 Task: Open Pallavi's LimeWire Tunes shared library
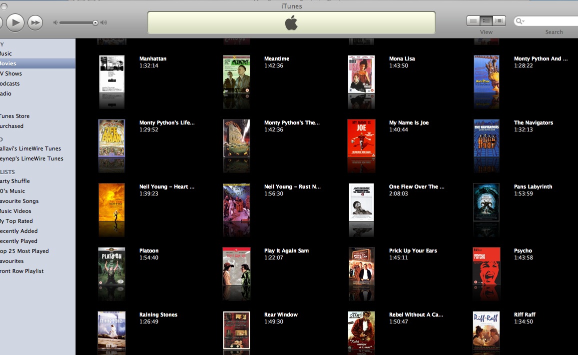click(x=37, y=148)
